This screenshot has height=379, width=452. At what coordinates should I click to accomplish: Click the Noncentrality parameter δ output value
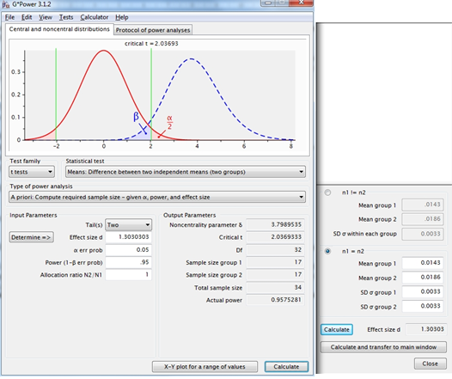[275, 224]
